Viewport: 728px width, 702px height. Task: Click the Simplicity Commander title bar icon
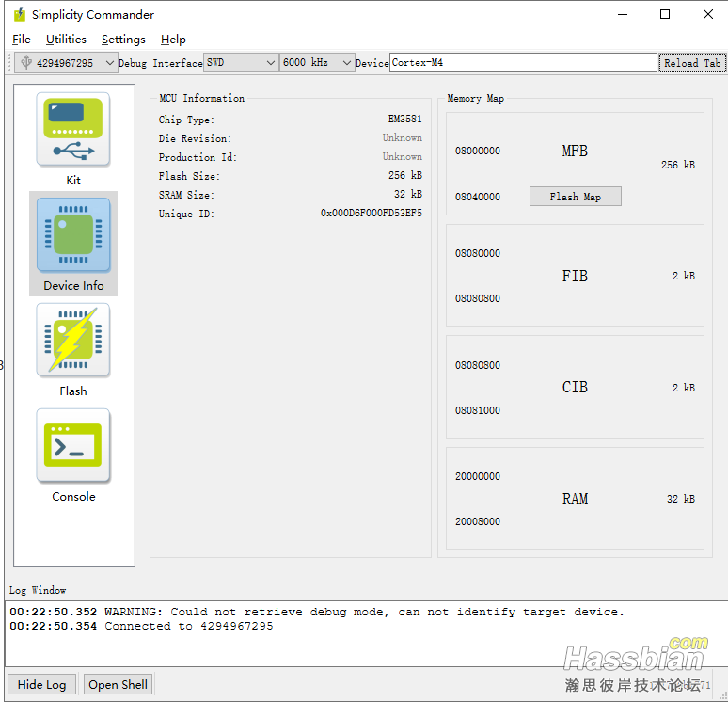[20, 14]
